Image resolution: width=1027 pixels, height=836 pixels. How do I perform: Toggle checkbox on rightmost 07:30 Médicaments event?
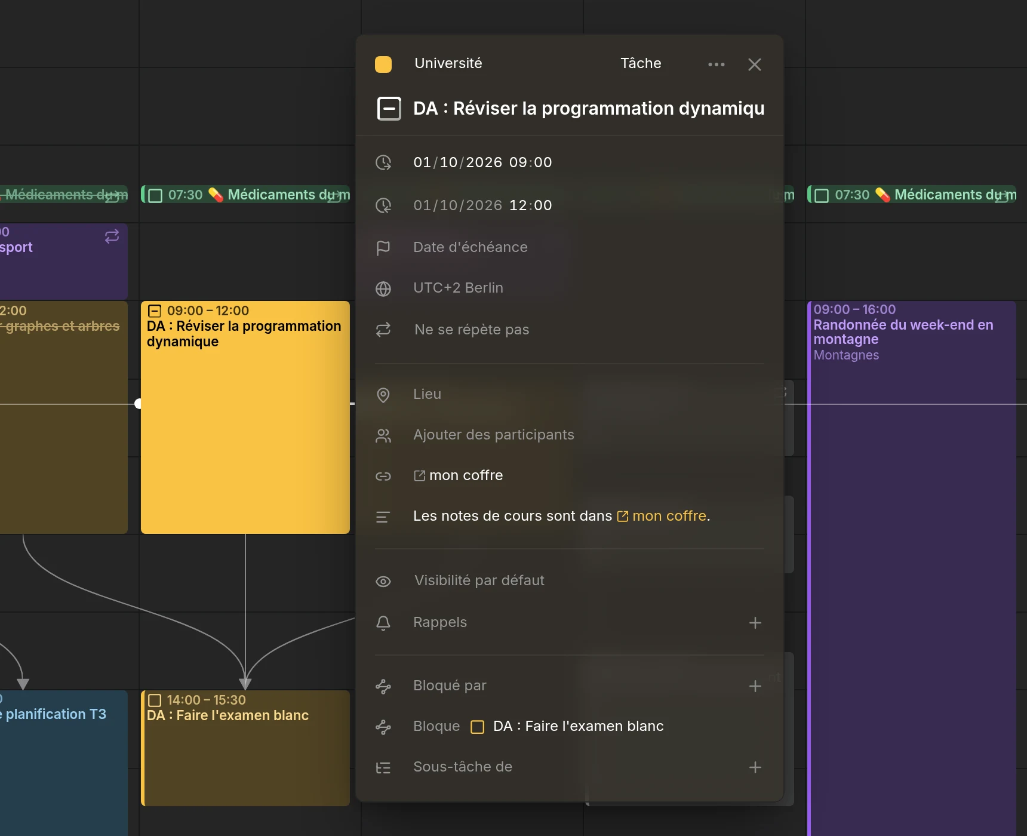pos(822,195)
